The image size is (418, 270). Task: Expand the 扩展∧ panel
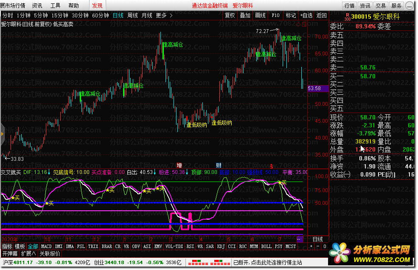coord(28,253)
